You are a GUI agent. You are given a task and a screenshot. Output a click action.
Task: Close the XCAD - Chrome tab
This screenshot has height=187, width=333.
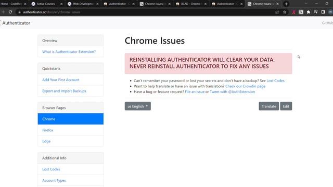[x=206, y=4]
